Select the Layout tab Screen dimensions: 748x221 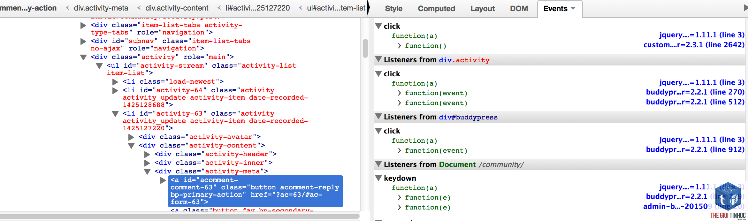click(x=482, y=9)
